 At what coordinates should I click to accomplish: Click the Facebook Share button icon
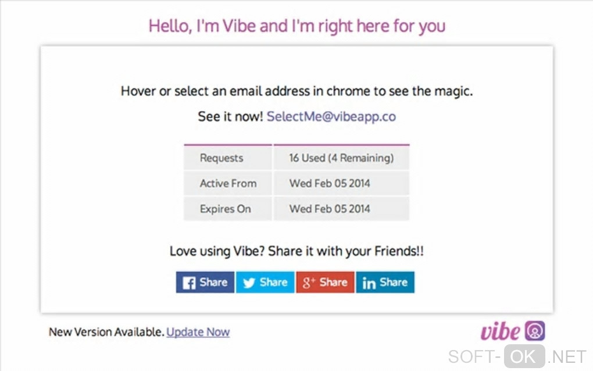pos(190,283)
